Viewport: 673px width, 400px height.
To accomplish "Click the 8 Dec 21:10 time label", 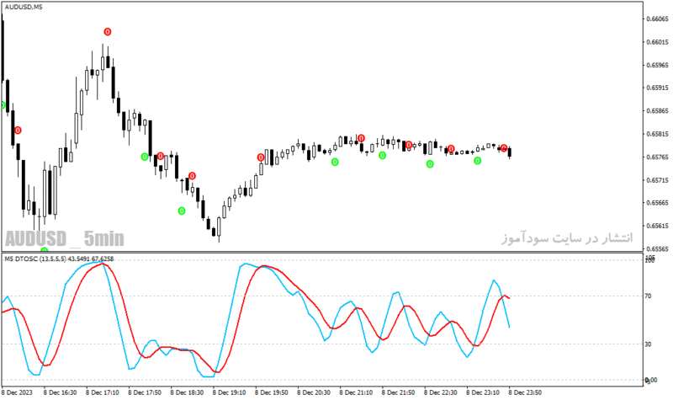I will pos(356,392).
